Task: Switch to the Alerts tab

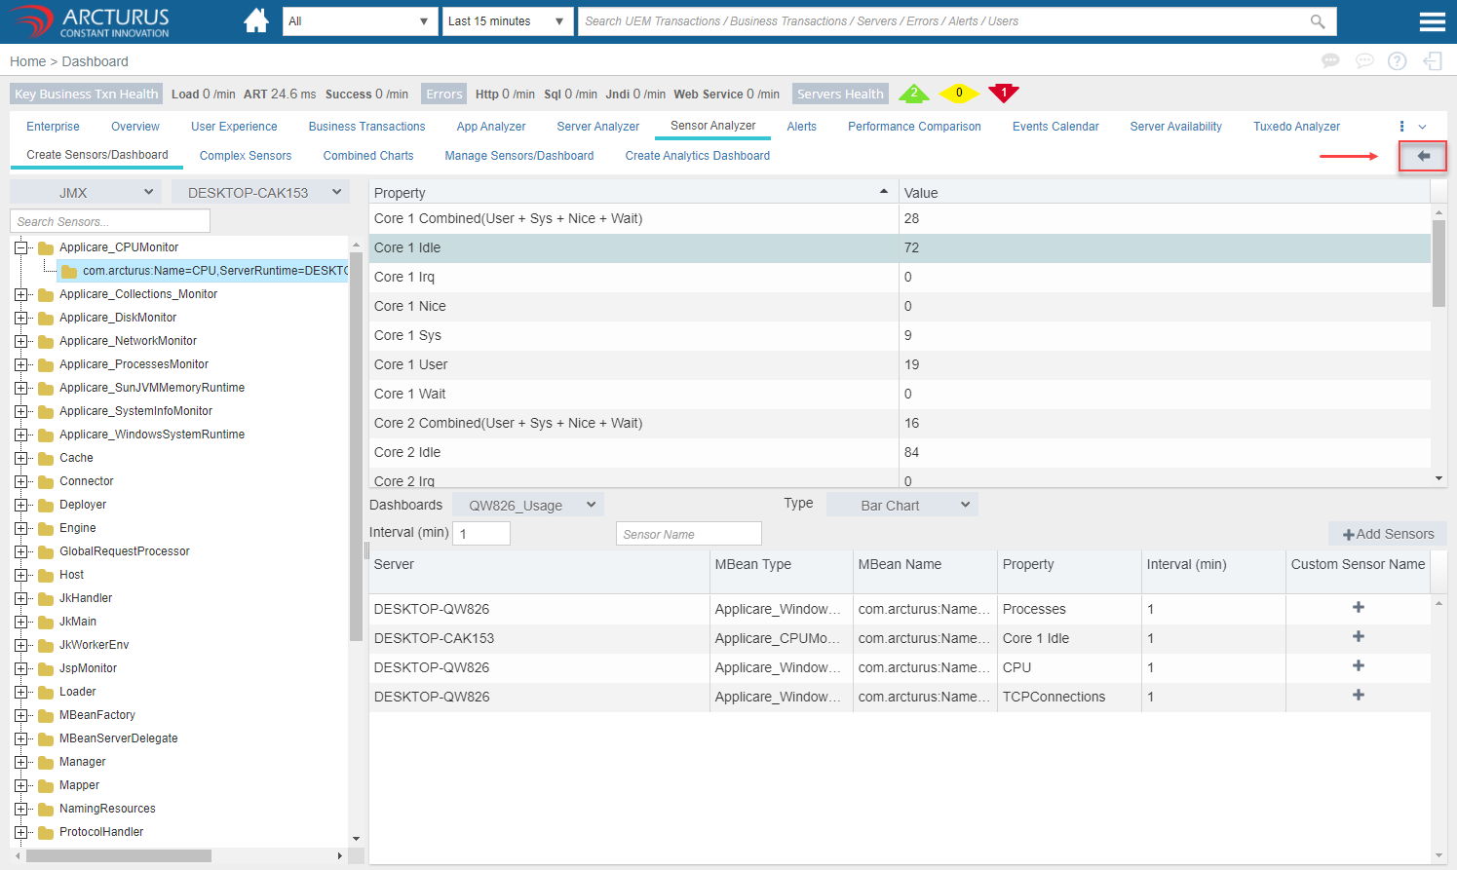Action: pos(801,127)
